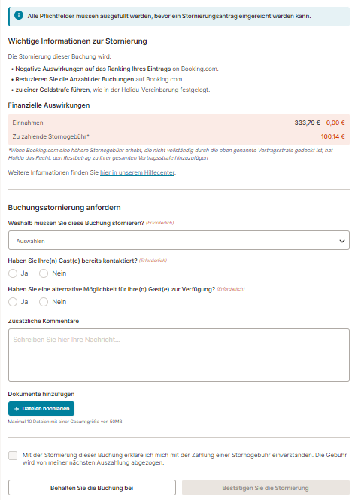The height and width of the screenshot is (500, 352).
Task: Click the Dateien hochladen button
Action: (x=41, y=408)
